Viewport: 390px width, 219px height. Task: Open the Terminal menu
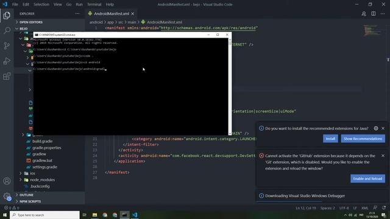pos(94,4)
